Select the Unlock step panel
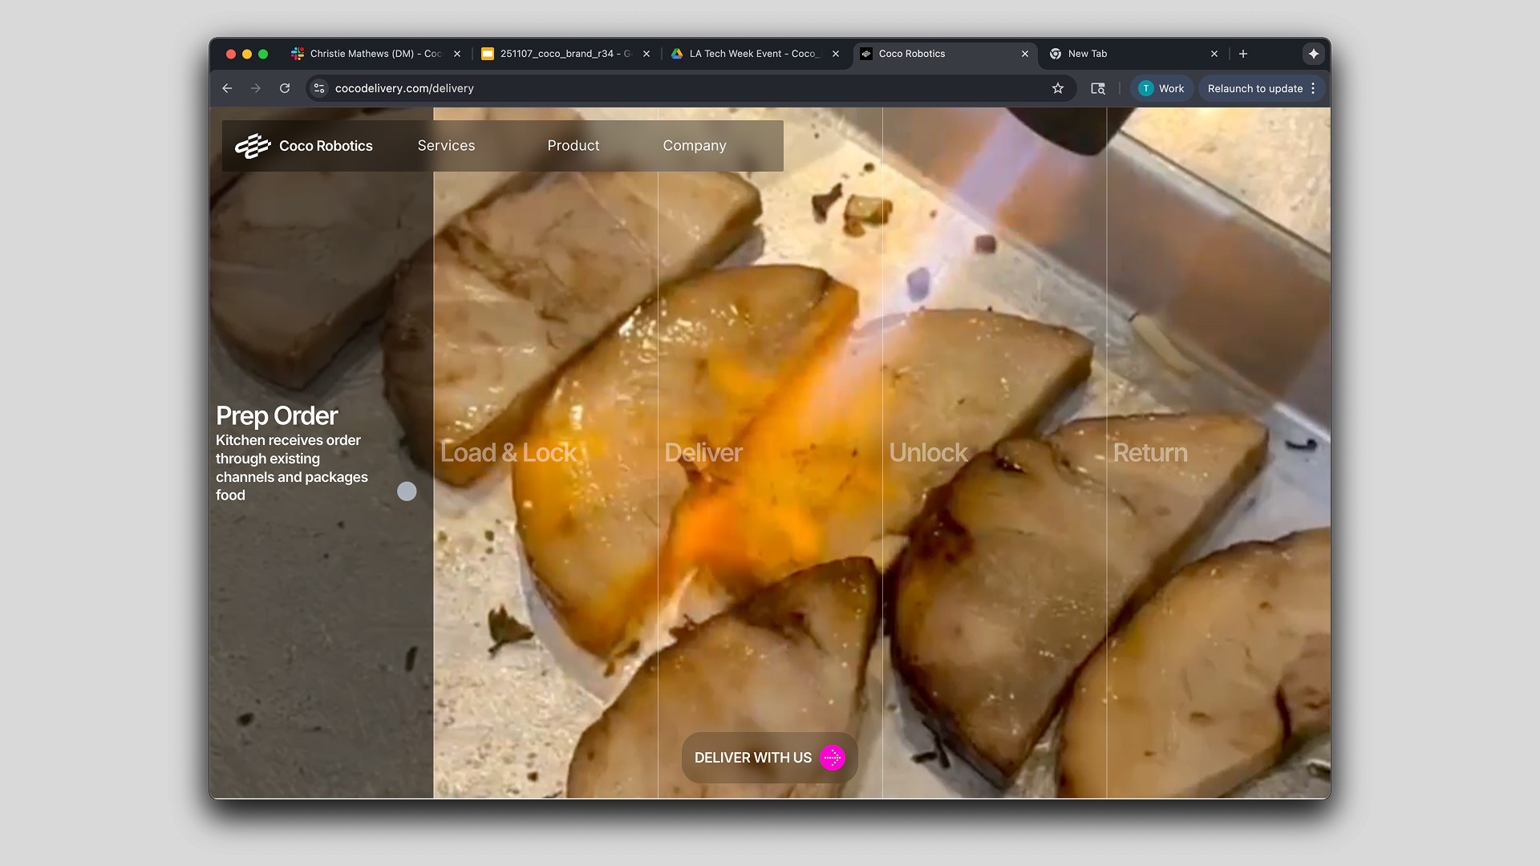The width and height of the screenshot is (1540, 866). click(x=928, y=453)
